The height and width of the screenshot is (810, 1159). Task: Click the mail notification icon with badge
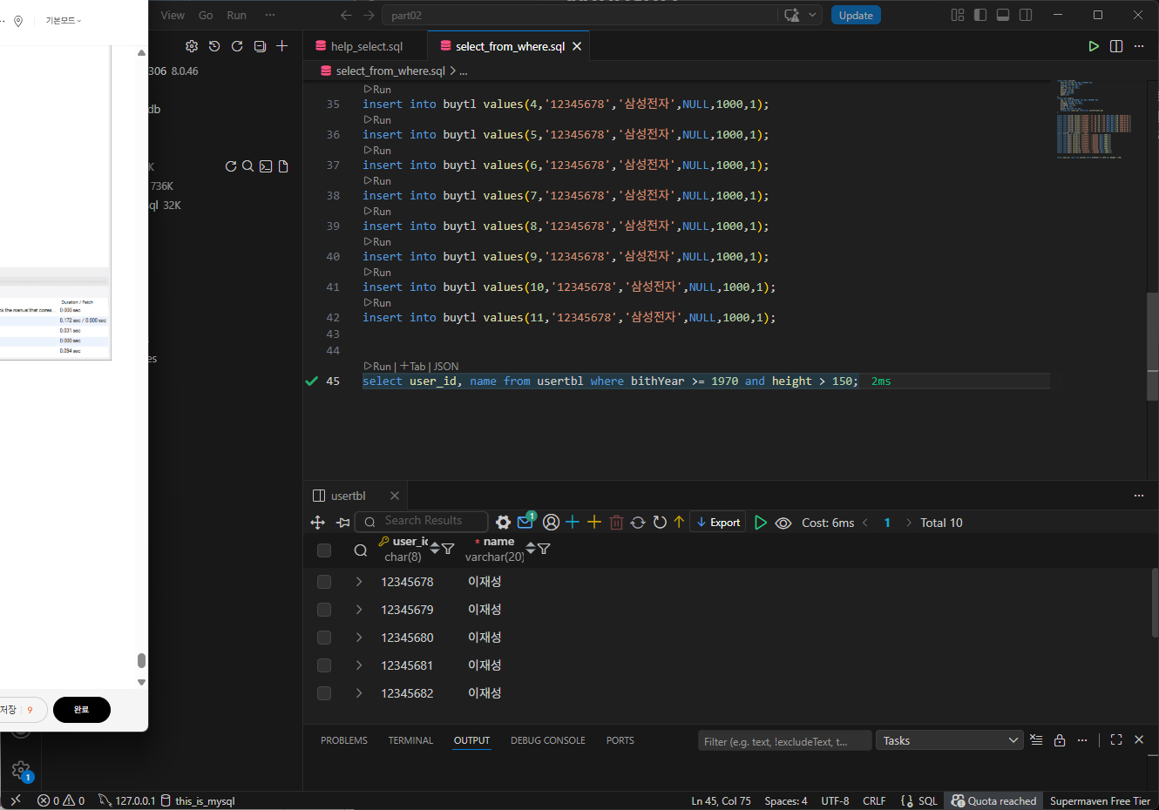(x=525, y=522)
